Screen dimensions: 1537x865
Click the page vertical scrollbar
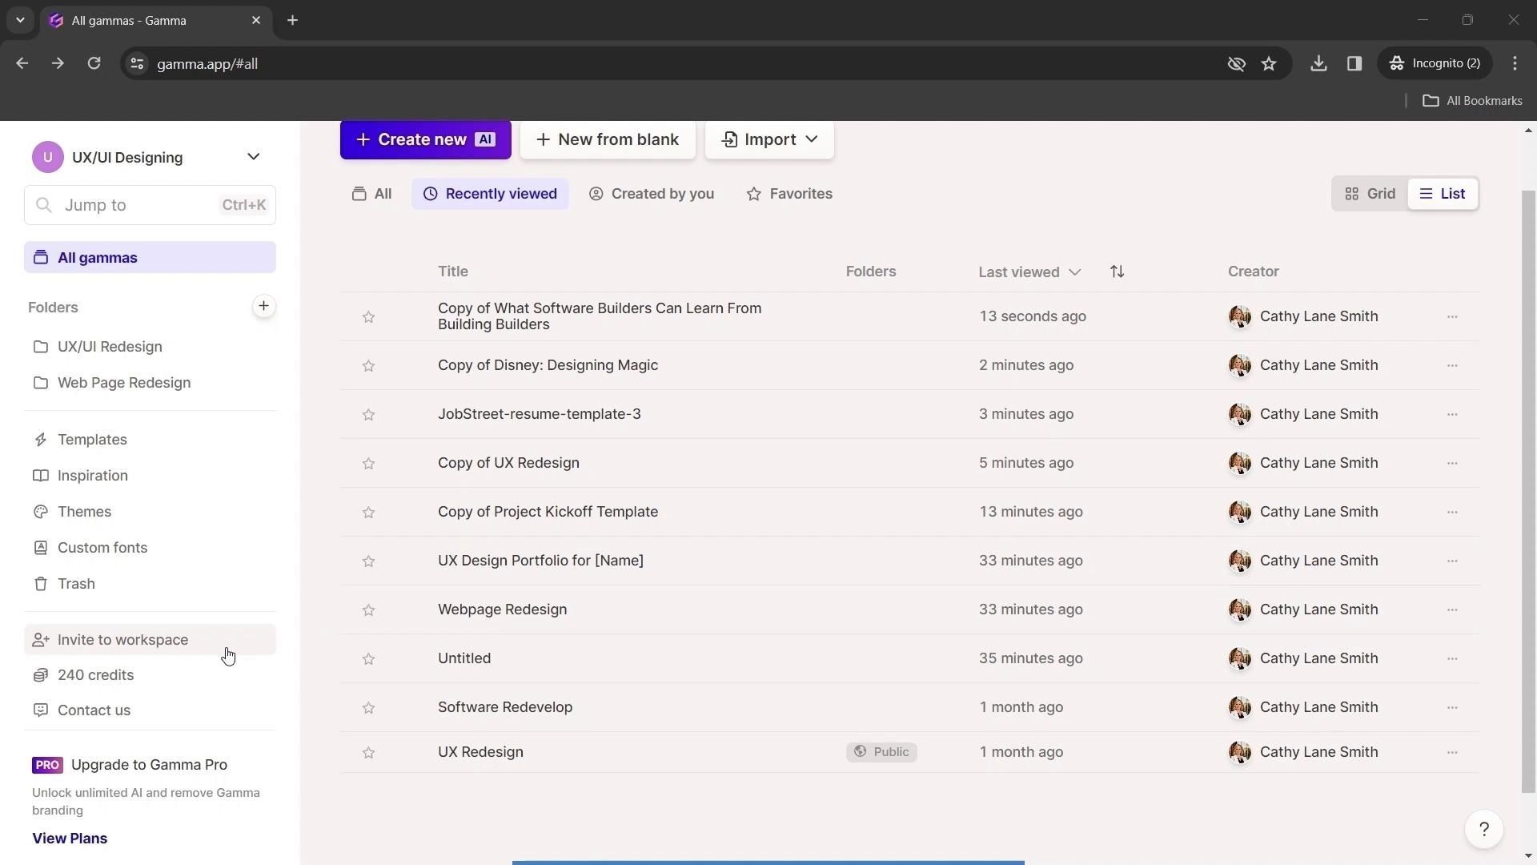point(1528,481)
